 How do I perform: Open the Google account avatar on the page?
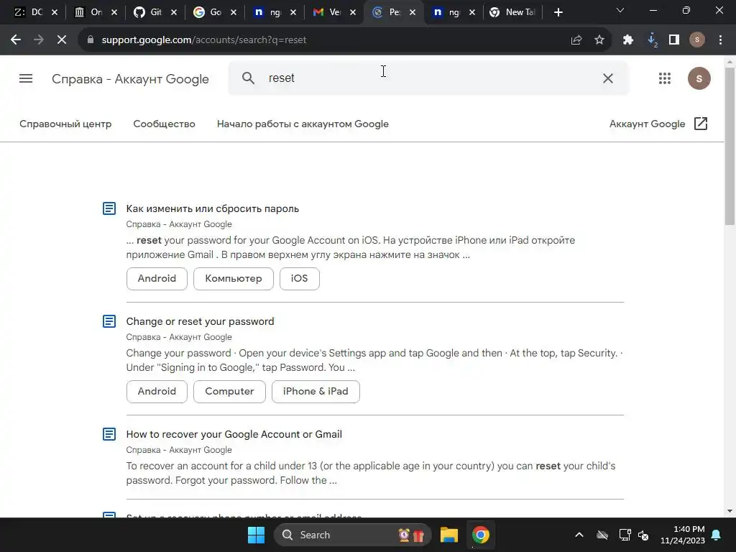pyautogui.click(x=699, y=78)
